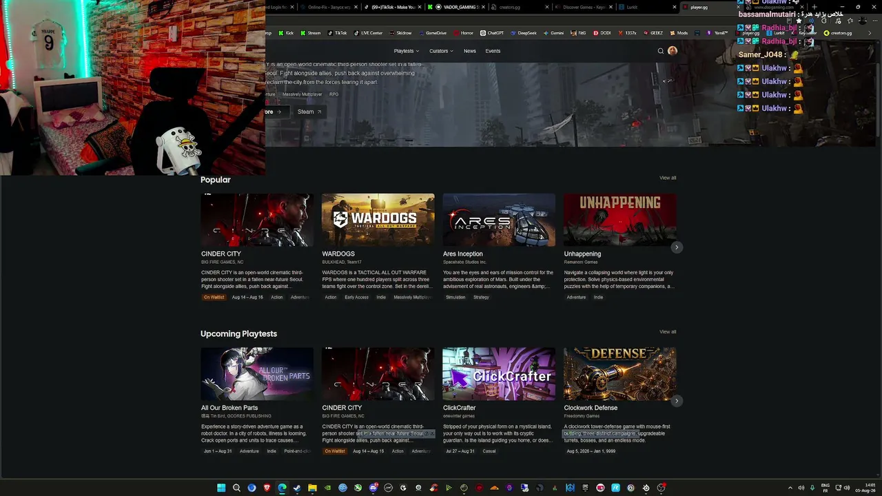Open the LIVE Center bookmark
Image resolution: width=882 pixels, height=496 pixels.
pos(368,33)
